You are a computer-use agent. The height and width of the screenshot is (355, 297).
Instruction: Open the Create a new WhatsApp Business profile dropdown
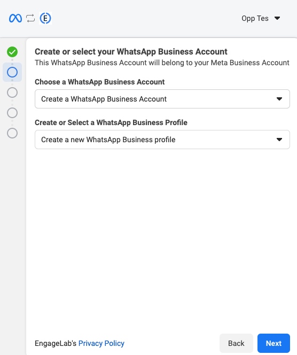click(162, 140)
